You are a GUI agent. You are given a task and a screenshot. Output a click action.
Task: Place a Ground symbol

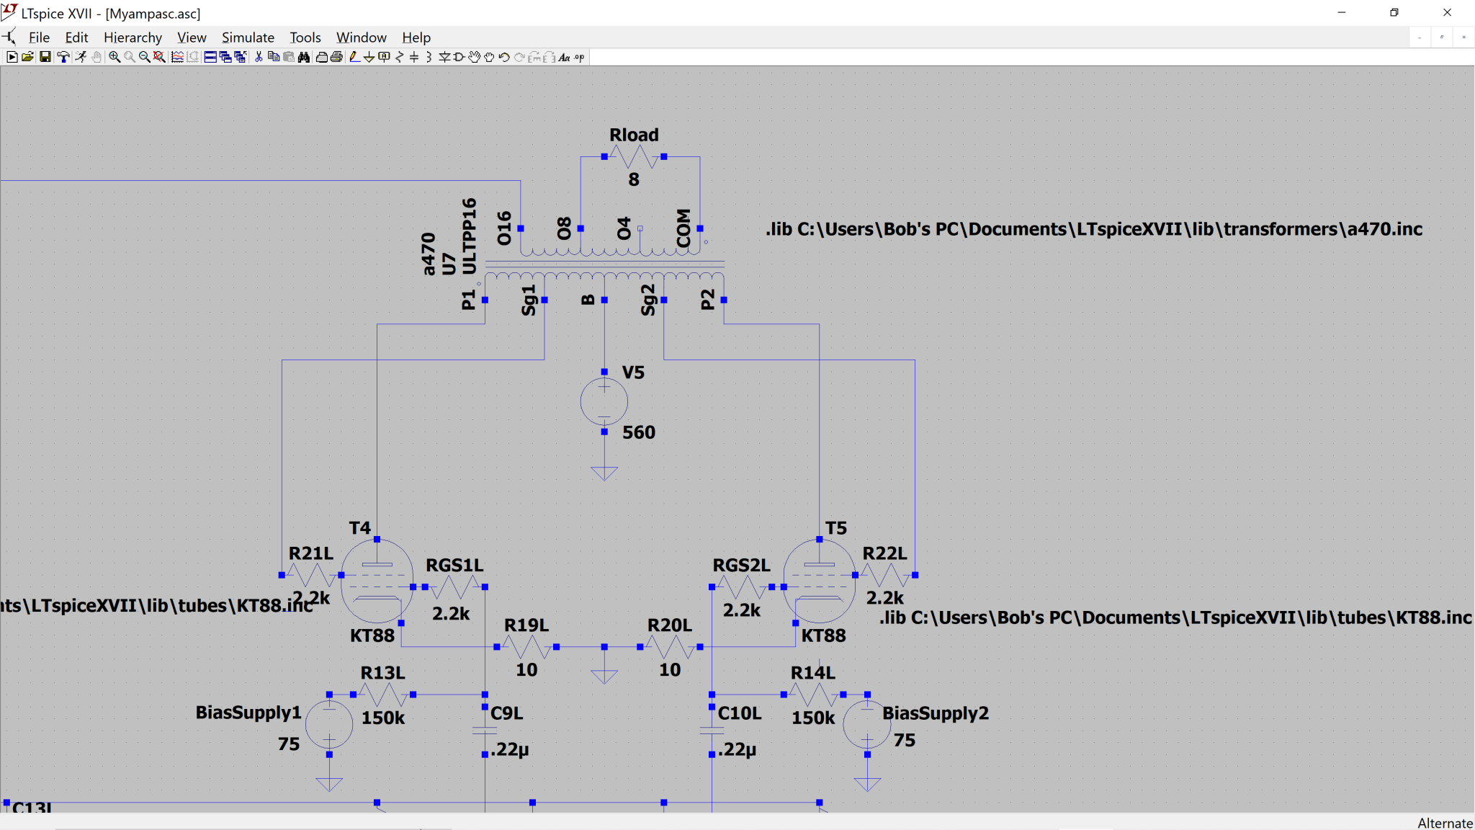tap(369, 57)
